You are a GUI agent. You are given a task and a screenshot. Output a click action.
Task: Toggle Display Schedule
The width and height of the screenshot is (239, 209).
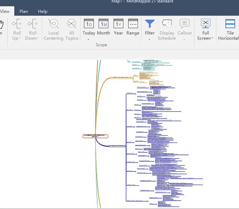167,24
